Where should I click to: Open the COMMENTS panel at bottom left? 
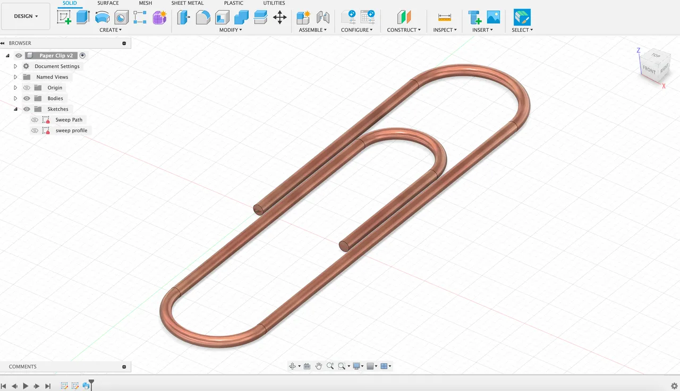(x=22, y=367)
